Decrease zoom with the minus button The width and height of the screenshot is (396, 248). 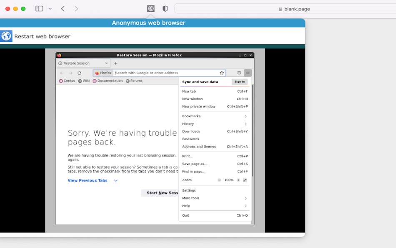(x=219, y=180)
